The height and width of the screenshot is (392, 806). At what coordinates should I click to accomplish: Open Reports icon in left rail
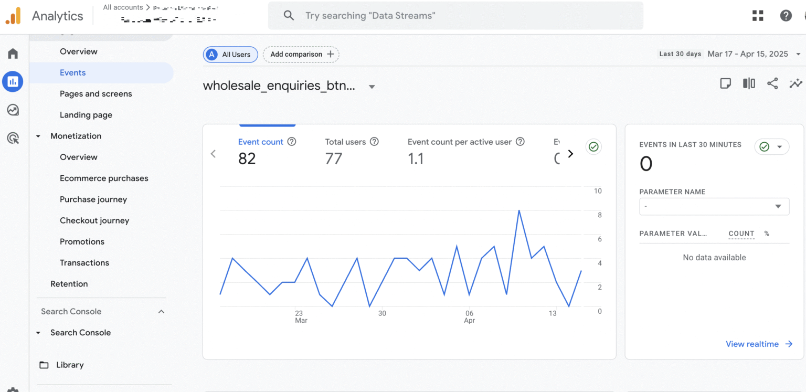(13, 81)
